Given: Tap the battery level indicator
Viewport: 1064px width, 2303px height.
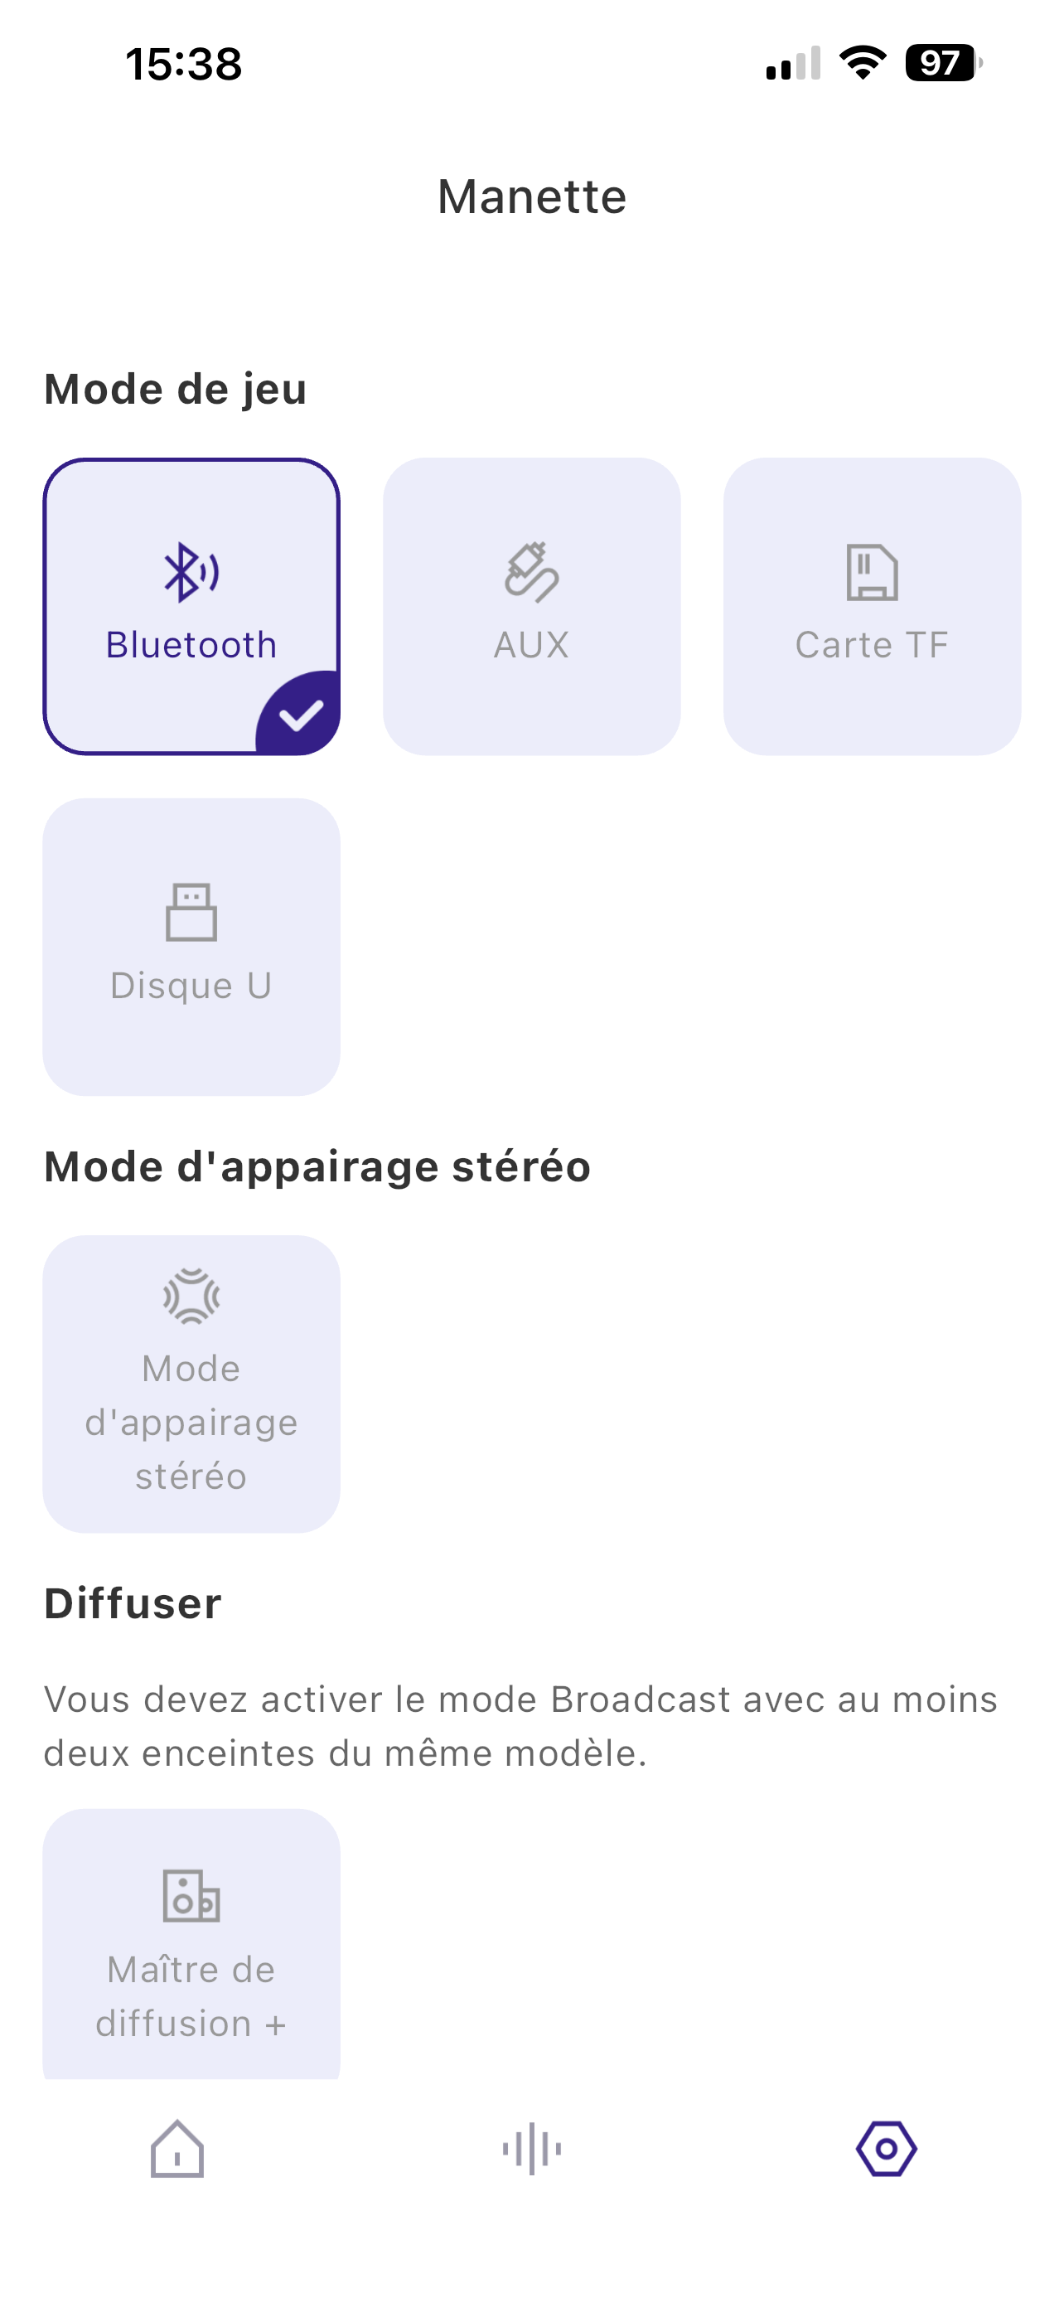Looking at the screenshot, I should tap(941, 64).
